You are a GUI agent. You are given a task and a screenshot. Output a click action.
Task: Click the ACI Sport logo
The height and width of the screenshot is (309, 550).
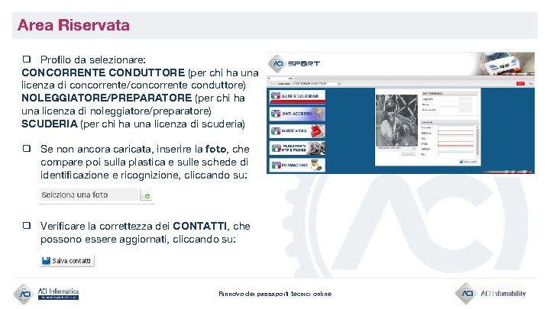pyautogui.click(x=294, y=64)
